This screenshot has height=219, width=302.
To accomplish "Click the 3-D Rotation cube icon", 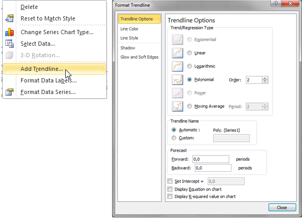I will pos(9,55).
